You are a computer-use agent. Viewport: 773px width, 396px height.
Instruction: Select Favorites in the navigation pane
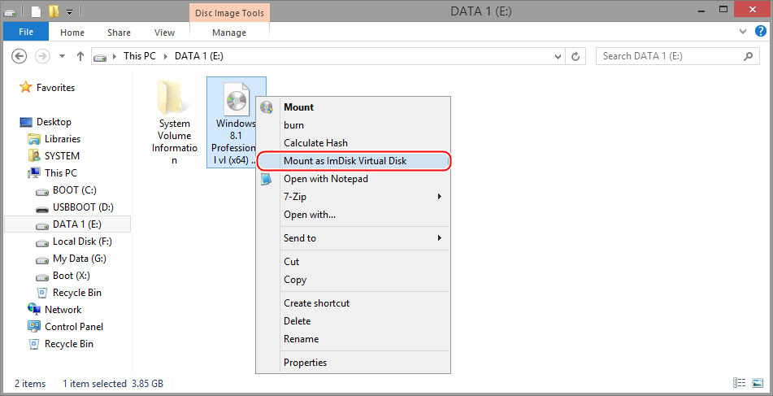pyautogui.click(x=55, y=87)
